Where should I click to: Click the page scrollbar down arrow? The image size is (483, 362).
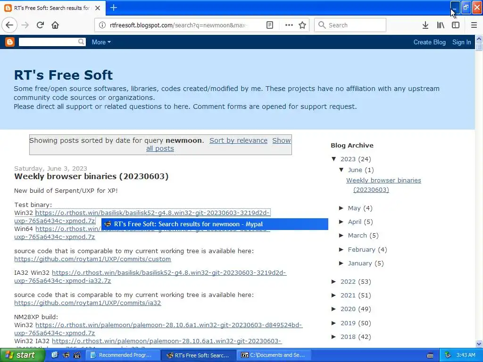479,344
